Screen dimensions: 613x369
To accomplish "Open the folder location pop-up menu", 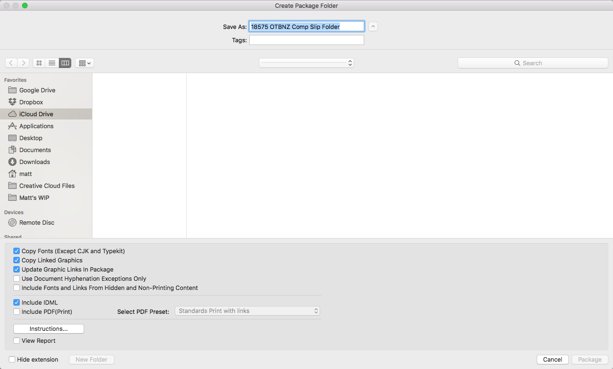I will pos(306,63).
